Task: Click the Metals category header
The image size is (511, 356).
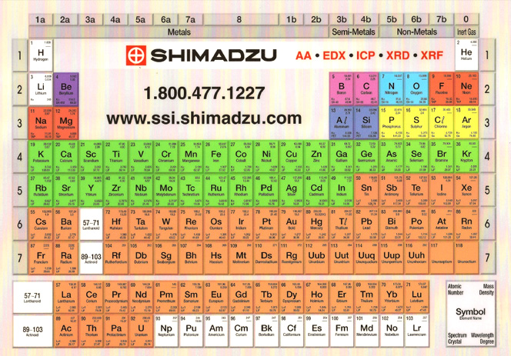Action: coord(179,32)
